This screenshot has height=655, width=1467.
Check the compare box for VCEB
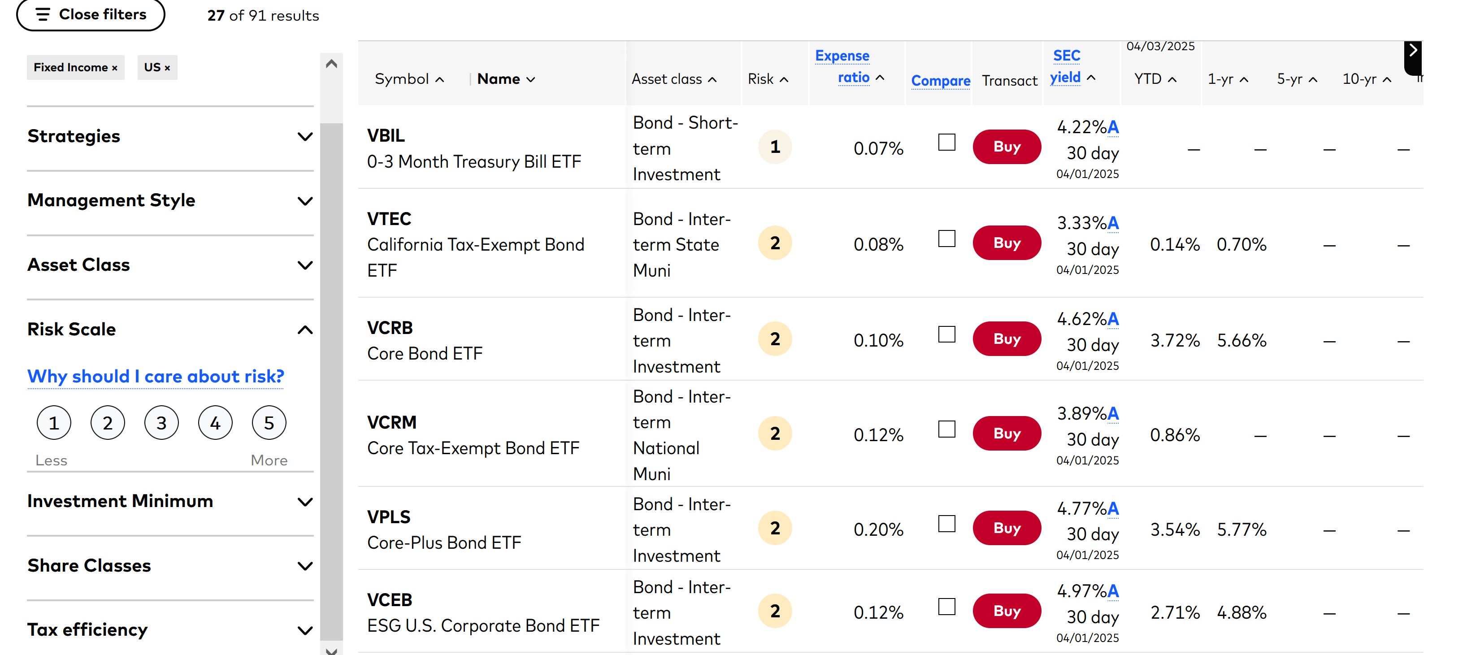tap(946, 607)
